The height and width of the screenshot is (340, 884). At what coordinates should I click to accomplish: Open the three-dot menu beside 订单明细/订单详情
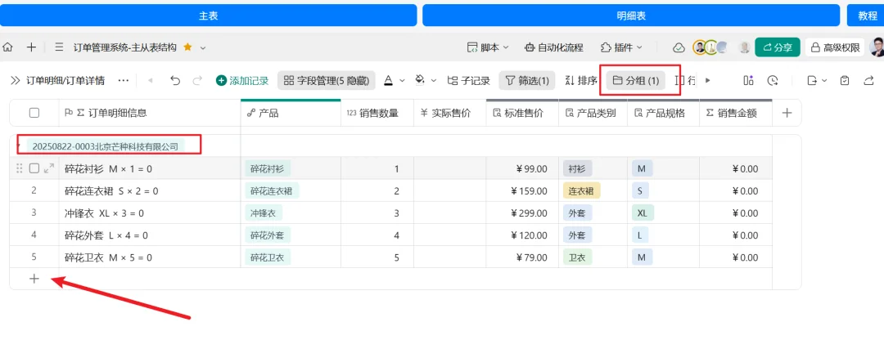pyautogui.click(x=124, y=80)
